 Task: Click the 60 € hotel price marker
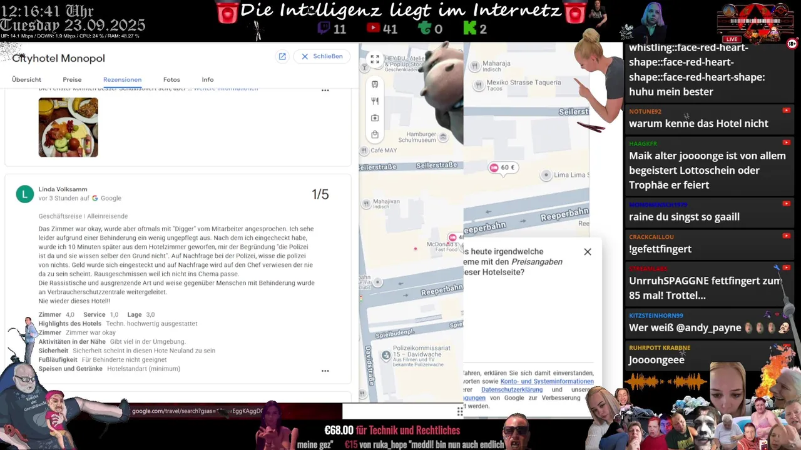[x=503, y=167]
